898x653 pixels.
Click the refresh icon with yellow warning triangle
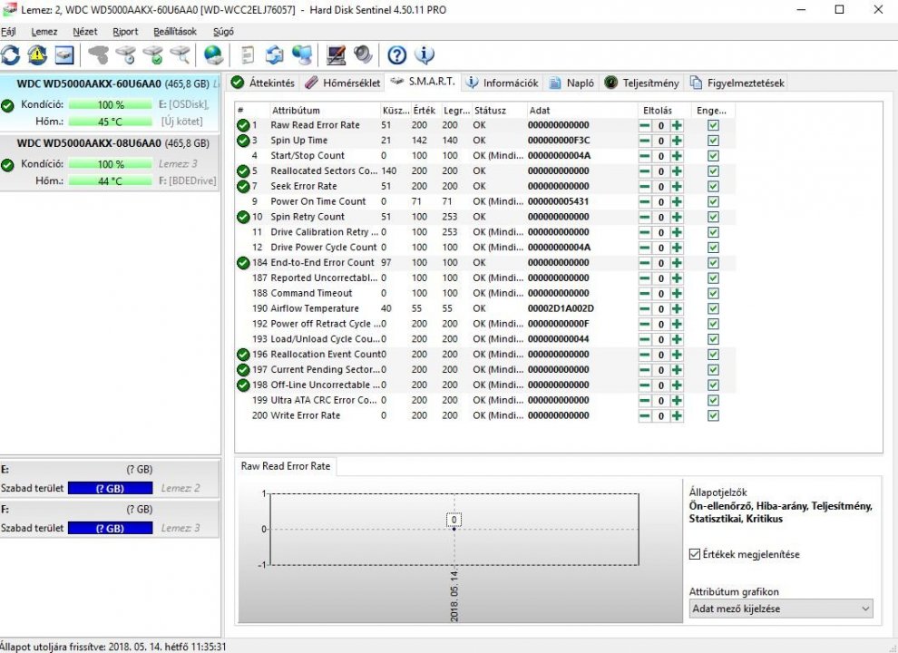[x=37, y=55]
